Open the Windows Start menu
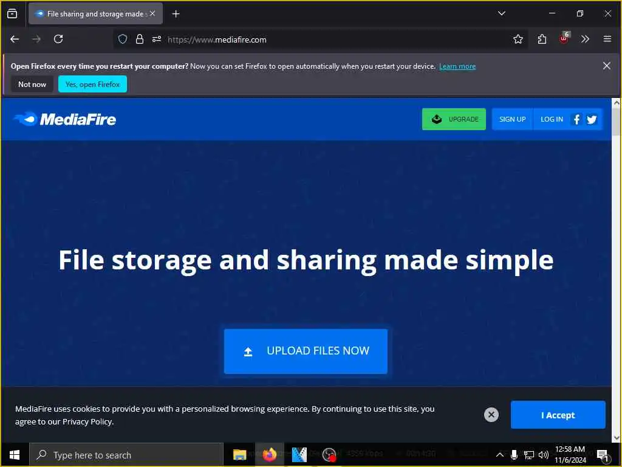 [15, 455]
